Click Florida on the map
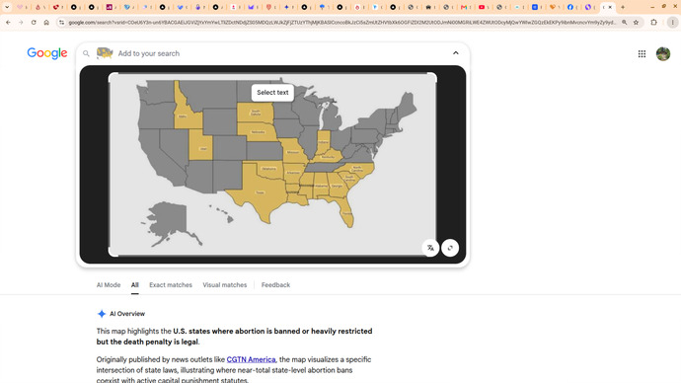 346,213
